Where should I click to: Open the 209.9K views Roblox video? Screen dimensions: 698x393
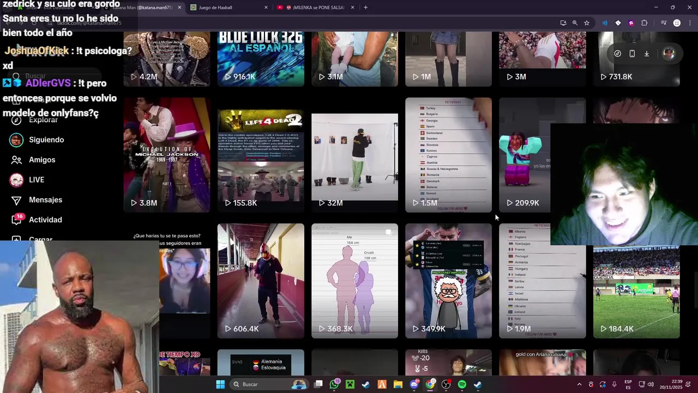click(x=525, y=155)
